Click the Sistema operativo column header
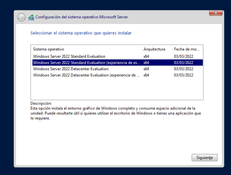 86,49
